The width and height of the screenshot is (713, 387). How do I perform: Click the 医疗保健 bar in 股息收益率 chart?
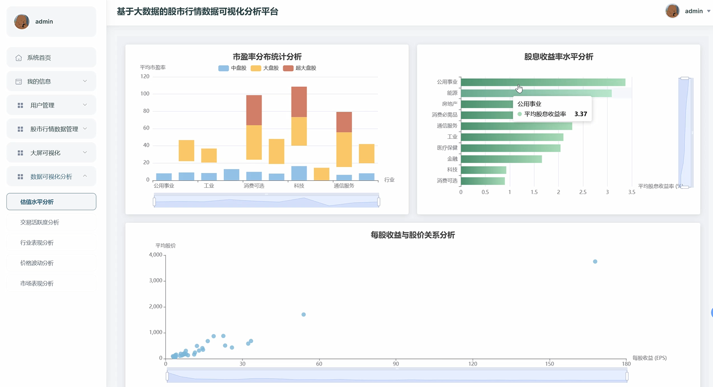click(x=511, y=148)
